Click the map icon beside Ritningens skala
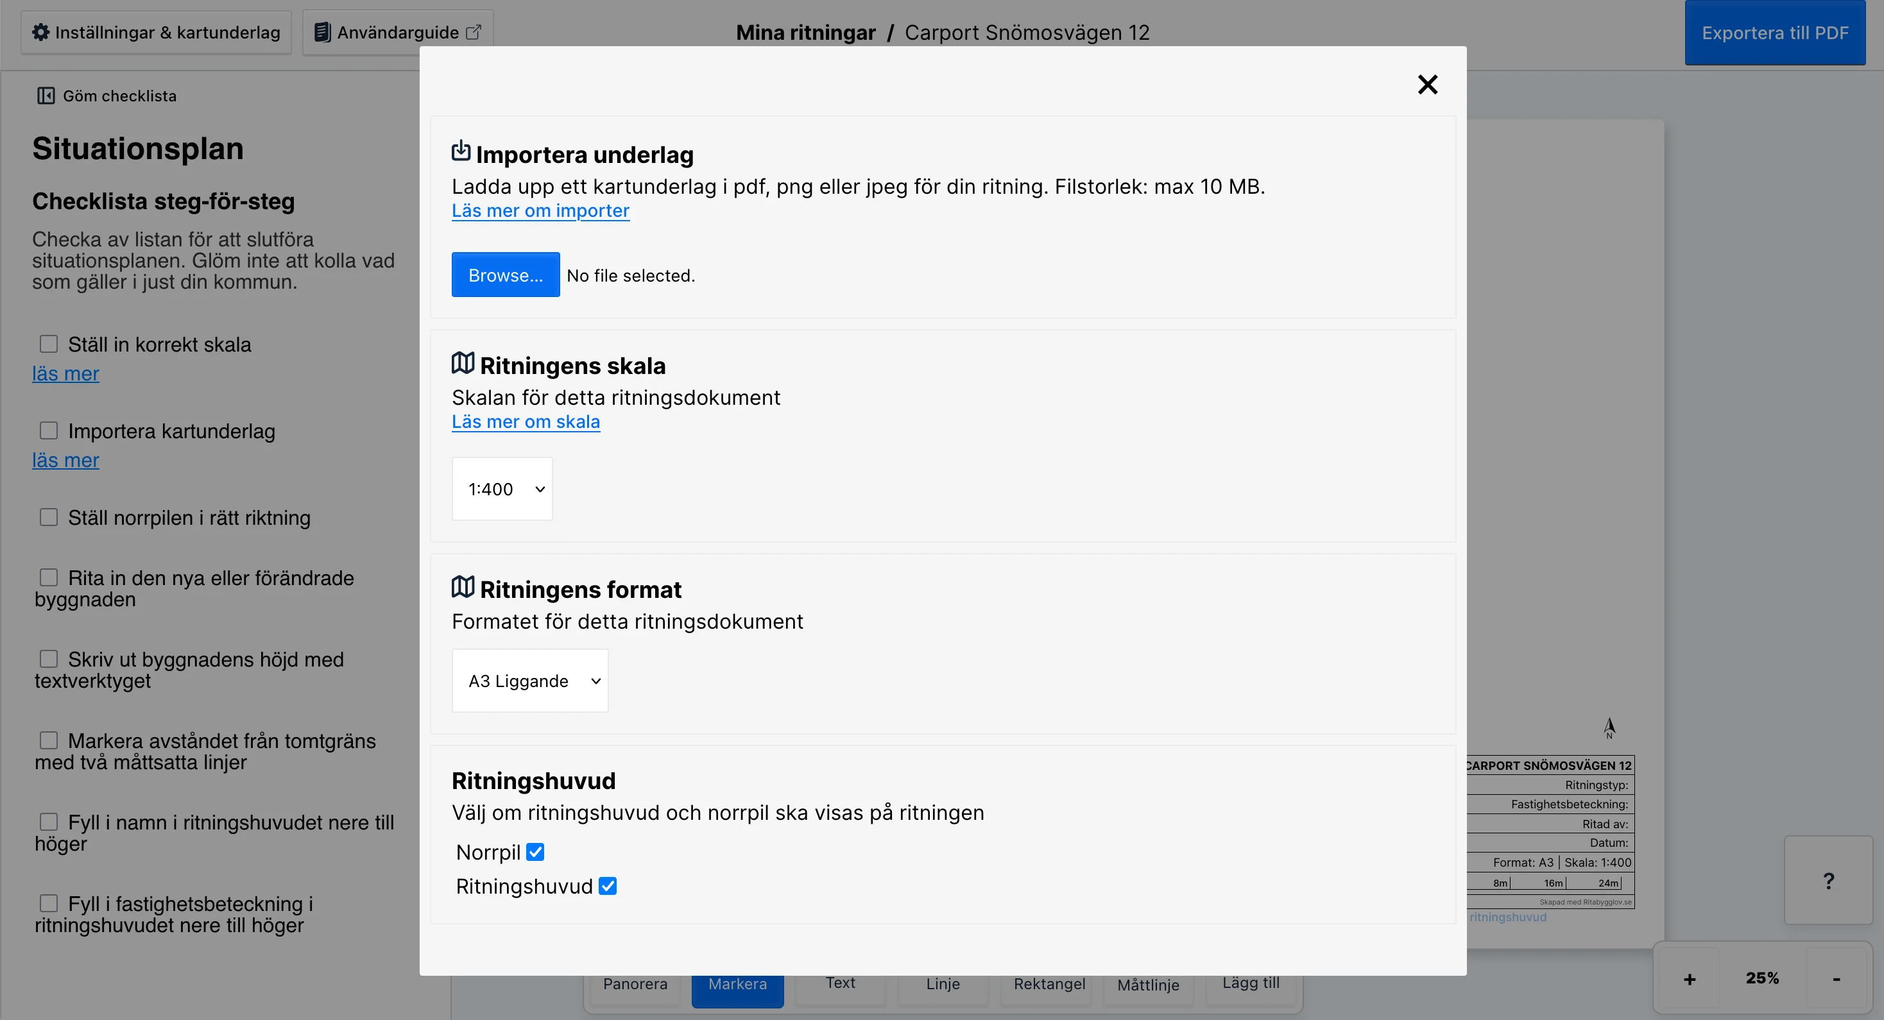 pyautogui.click(x=462, y=362)
